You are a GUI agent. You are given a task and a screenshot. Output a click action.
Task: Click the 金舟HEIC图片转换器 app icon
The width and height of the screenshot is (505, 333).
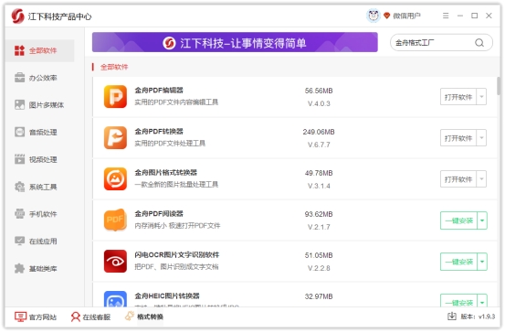(x=115, y=299)
